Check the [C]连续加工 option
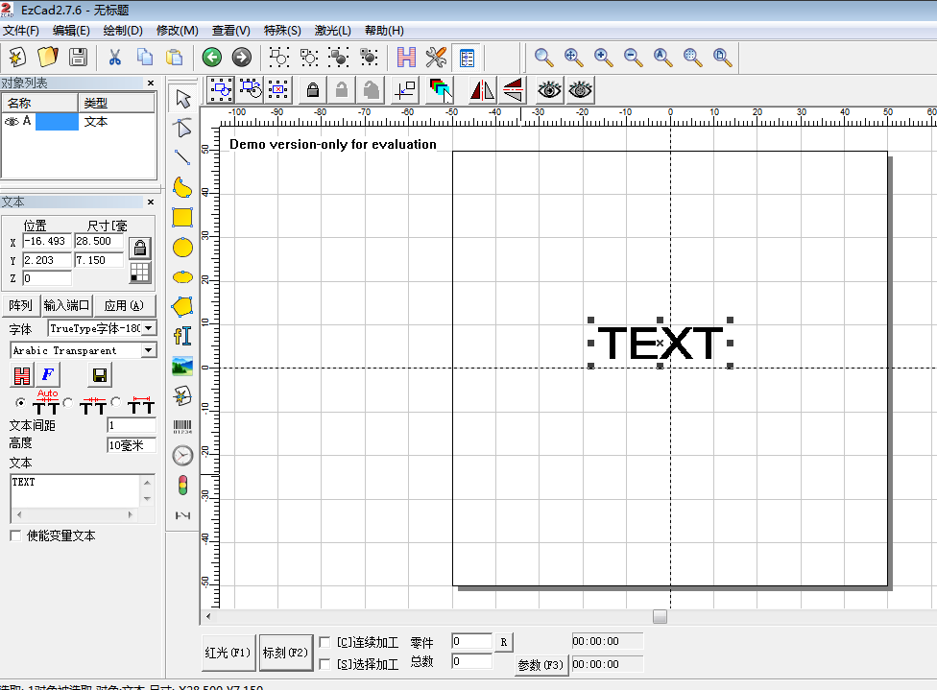Screen dimensions: 937x690 click(x=325, y=642)
